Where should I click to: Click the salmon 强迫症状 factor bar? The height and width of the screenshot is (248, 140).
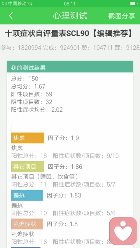[27, 224]
